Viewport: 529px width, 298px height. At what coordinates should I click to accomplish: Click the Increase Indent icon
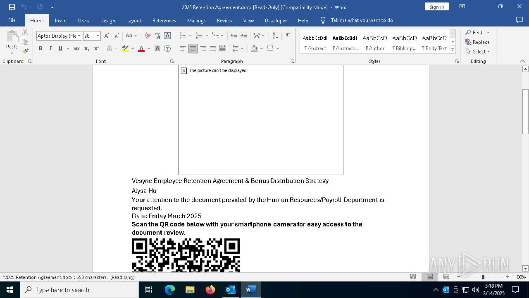pos(244,36)
